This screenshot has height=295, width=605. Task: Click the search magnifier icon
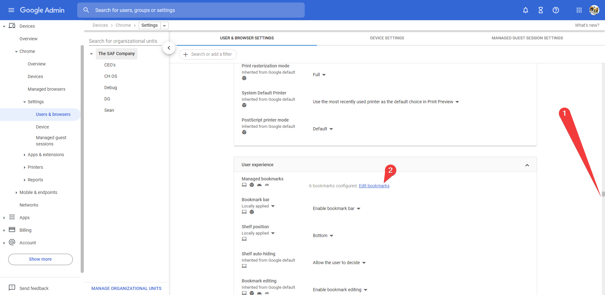[x=86, y=10]
